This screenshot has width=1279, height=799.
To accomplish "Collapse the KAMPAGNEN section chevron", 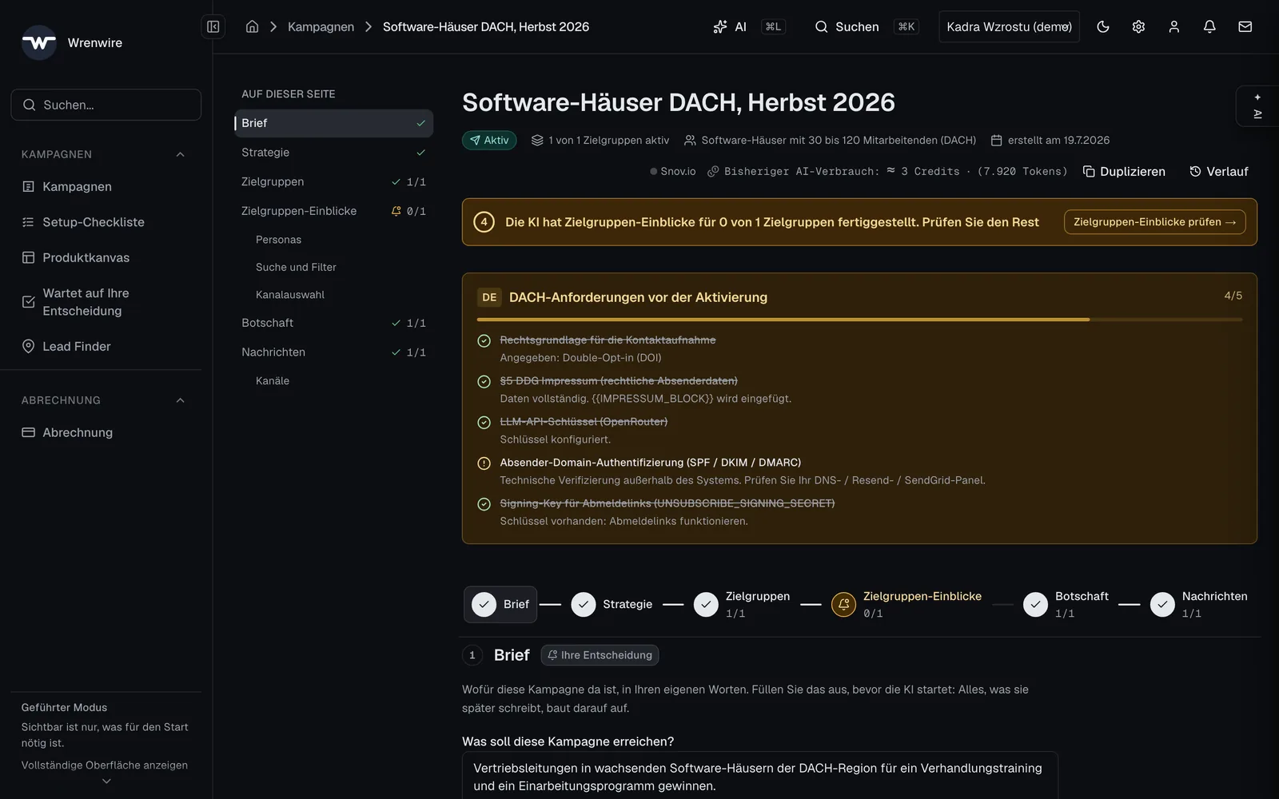I will [x=180, y=154].
